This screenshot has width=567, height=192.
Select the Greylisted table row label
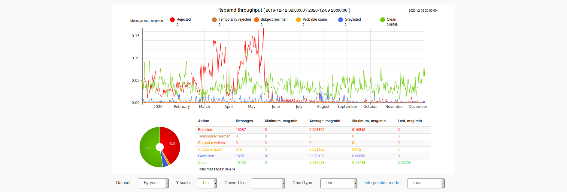click(x=206, y=156)
